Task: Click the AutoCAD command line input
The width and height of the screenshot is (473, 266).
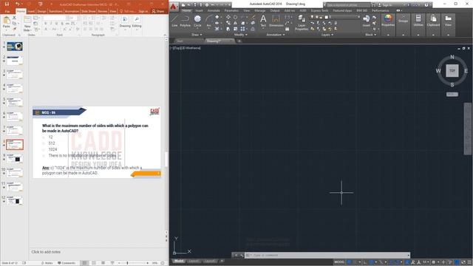Action: [327, 255]
